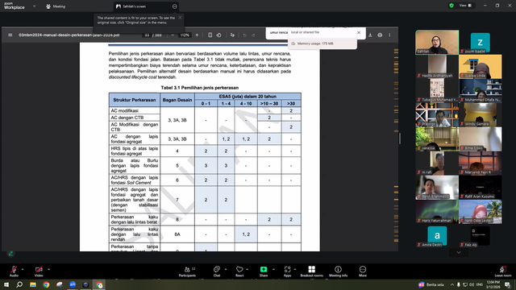Screen dimensions: 516x290
Task: Open Windows notification center
Action: point(507,284)
